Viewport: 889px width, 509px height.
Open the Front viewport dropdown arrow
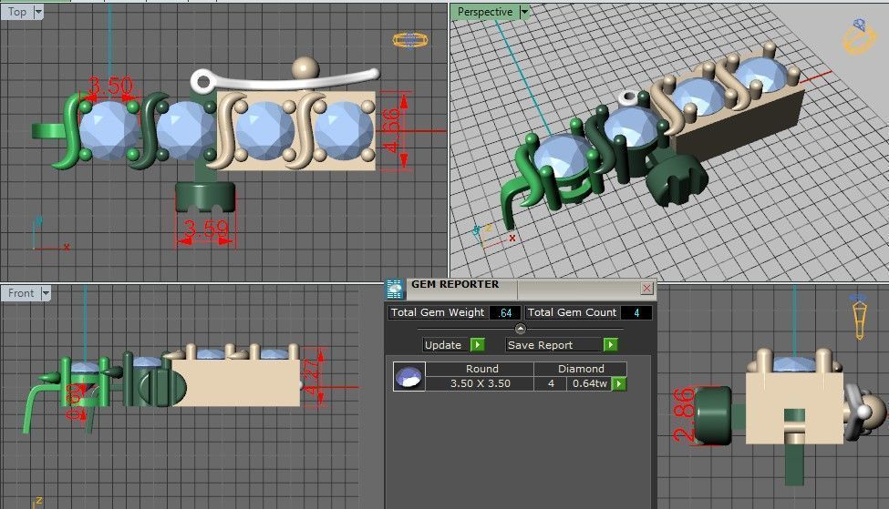coord(46,293)
